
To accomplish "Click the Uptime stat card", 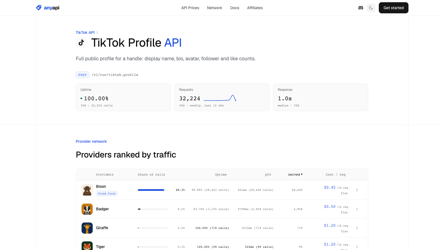I will [x=123, y=97].
